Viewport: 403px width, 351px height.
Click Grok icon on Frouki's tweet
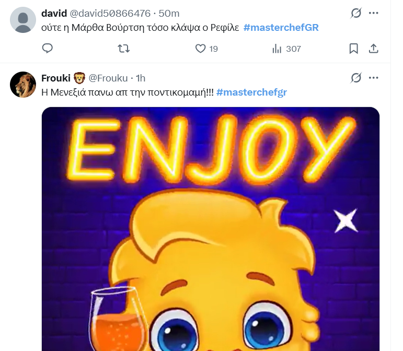[x=356, y=78]
